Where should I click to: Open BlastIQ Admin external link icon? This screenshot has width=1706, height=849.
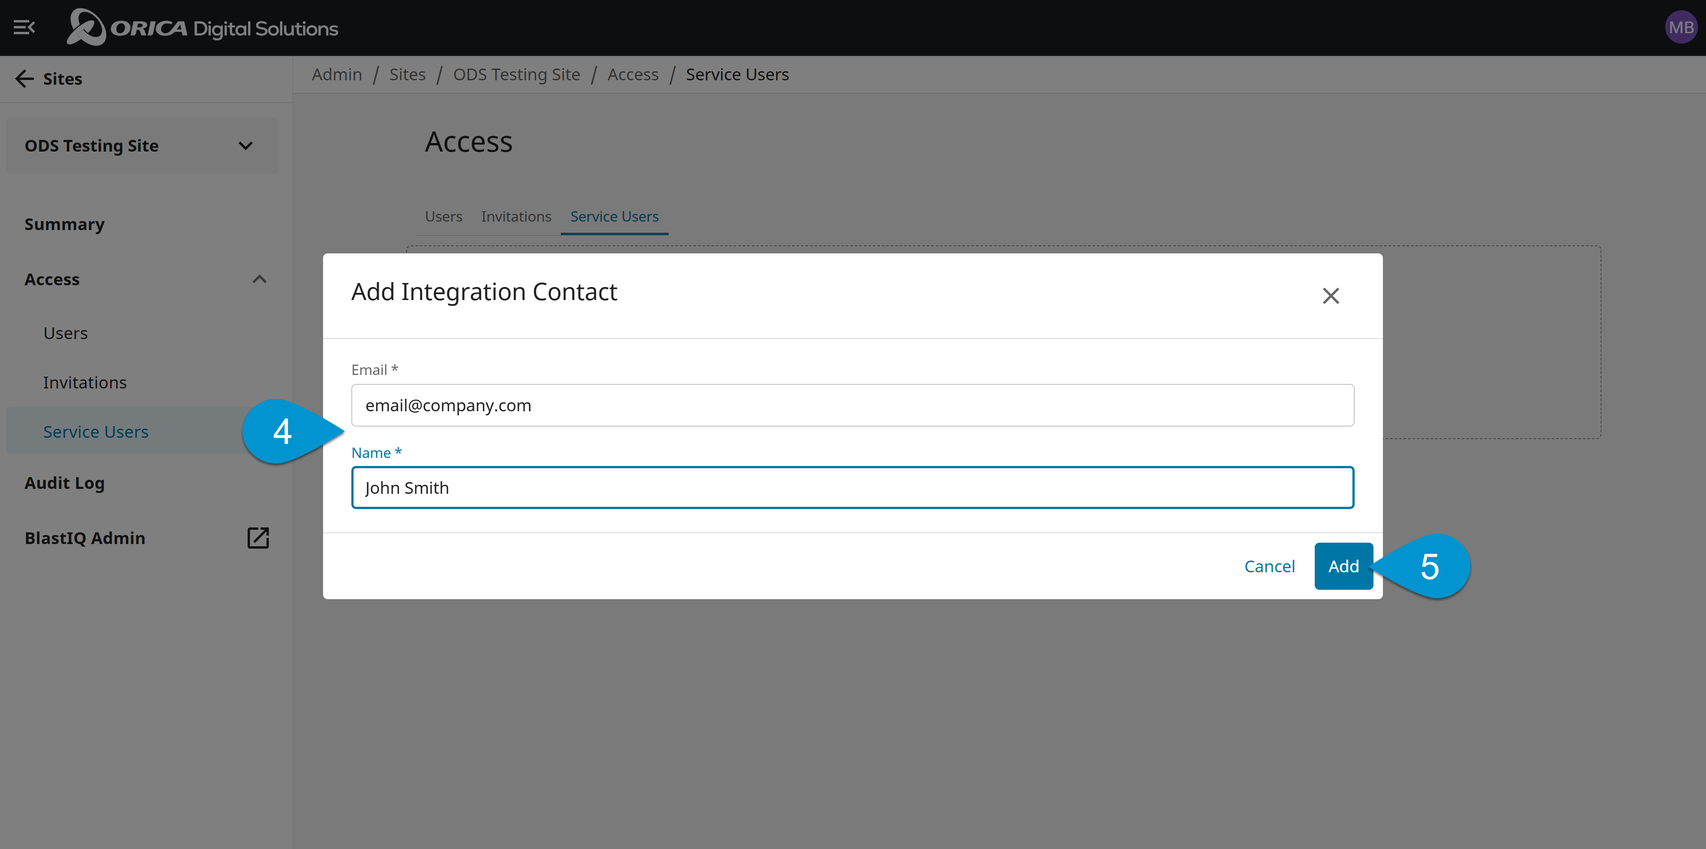[258, 538]
